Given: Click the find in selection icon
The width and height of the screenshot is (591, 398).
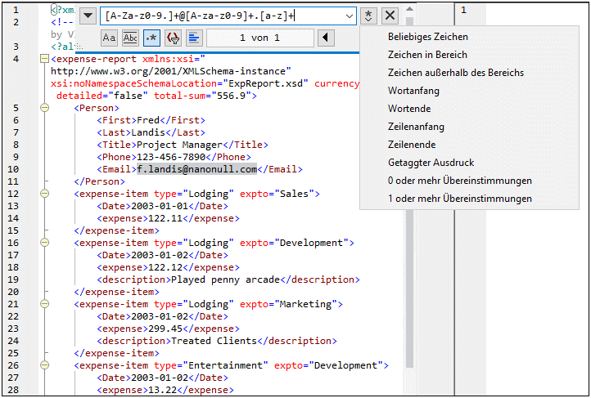Looking at the screenshot, I should coord(194,38).
